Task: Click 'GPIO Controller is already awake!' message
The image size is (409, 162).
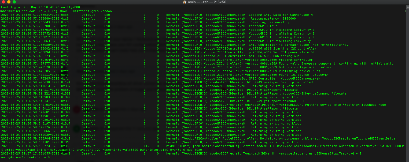Action: click(x=280, y=45)
